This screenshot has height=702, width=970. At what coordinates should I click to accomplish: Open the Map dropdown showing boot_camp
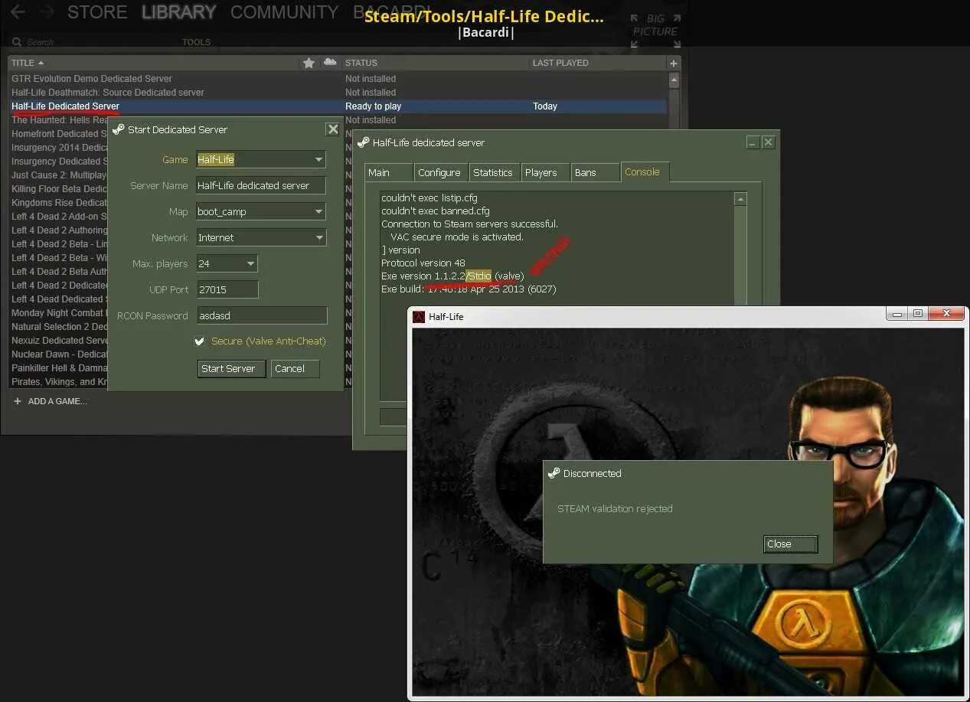261,211
